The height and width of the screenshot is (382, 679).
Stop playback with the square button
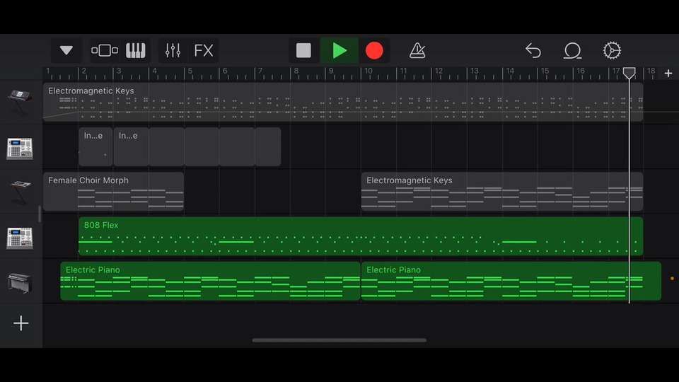point(303,50)
